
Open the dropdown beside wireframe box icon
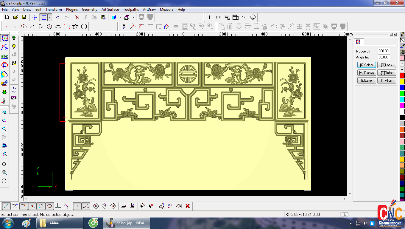pos(133,17)
